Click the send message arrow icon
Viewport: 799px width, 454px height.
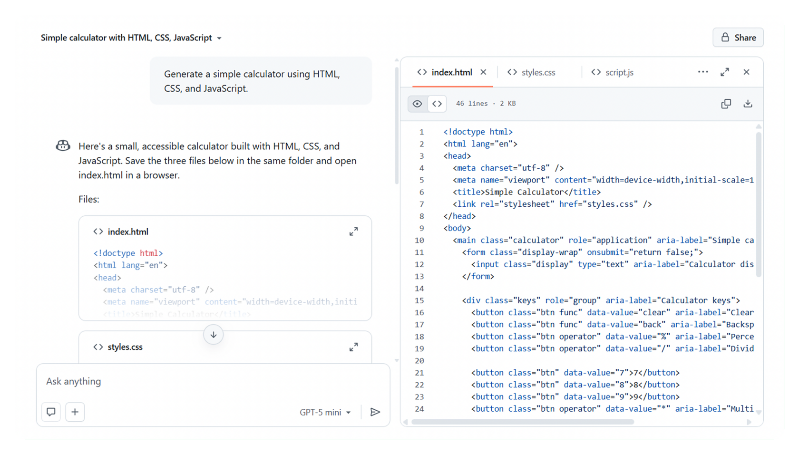(375, 412)
